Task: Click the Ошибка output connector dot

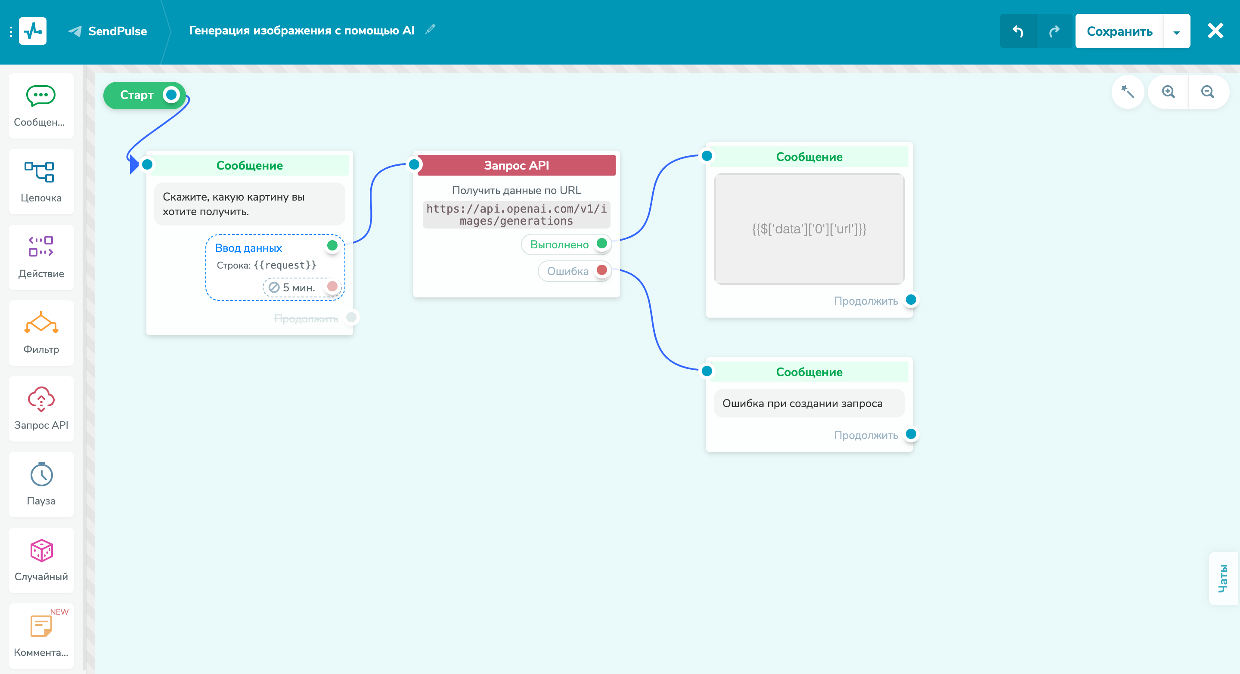Action: click(x=602, y=270)
